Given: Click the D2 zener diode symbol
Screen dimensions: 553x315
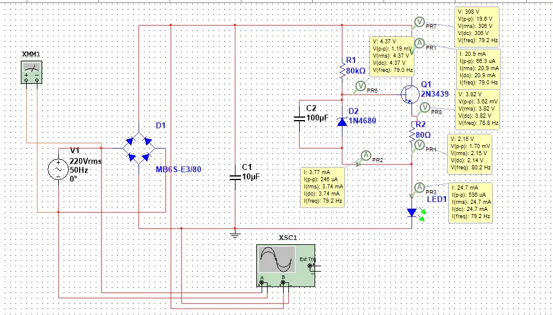Looking at the screenshot, I should pyautogui.click(x=342, y=122).
